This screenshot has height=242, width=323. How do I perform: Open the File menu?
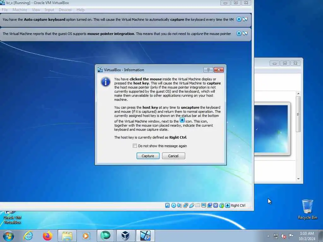(4, 10)
